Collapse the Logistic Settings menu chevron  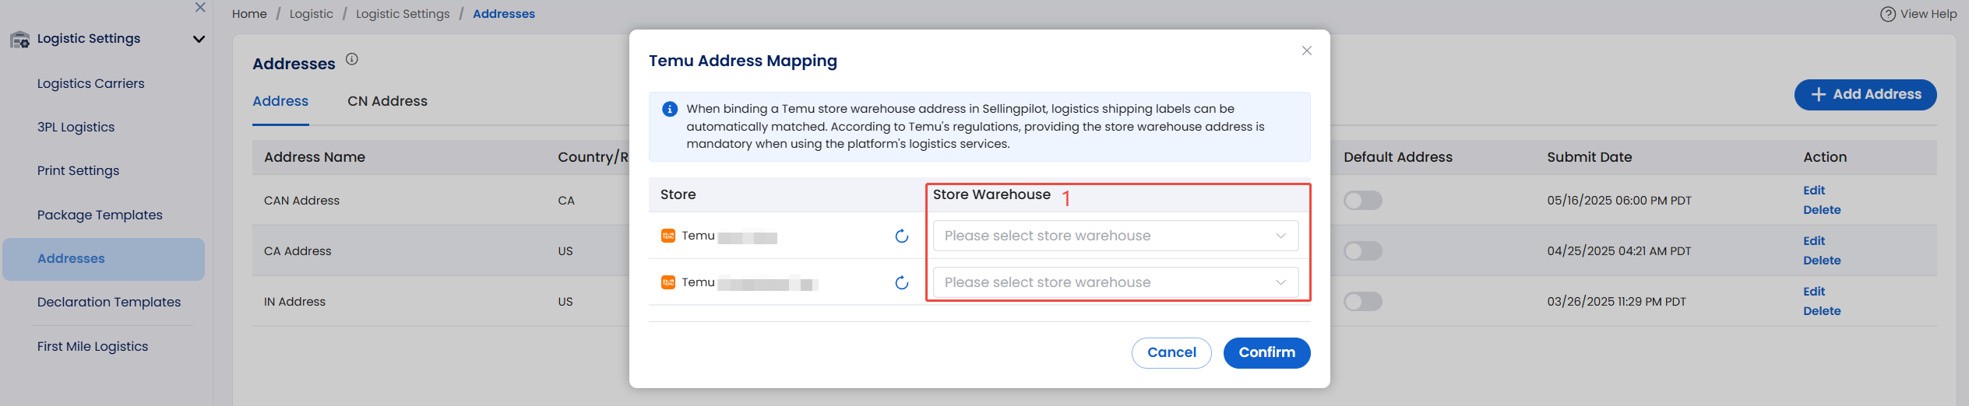pos(199,39)
